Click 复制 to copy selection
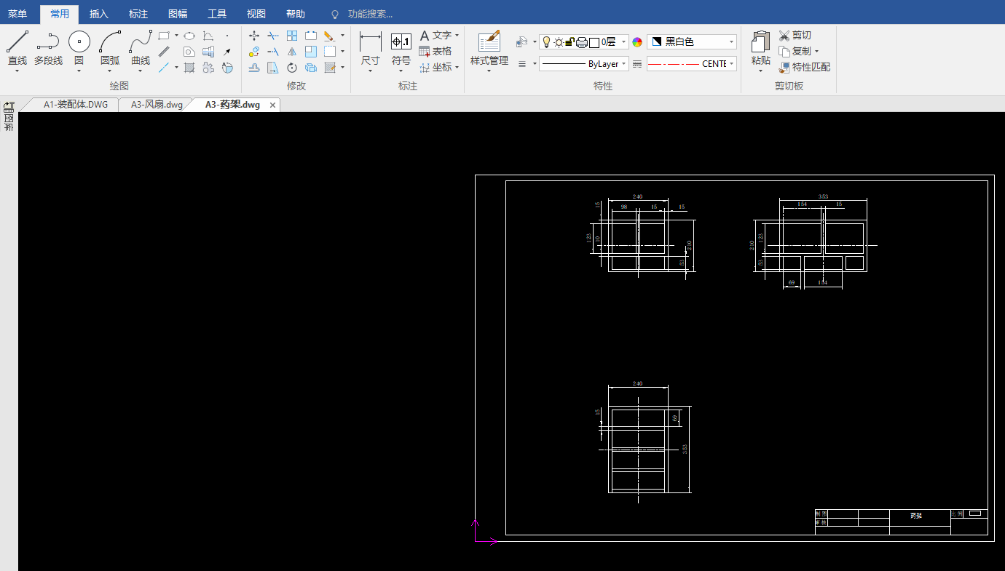The width and height of the screenshot is (1005, 571). pos(795,51)
